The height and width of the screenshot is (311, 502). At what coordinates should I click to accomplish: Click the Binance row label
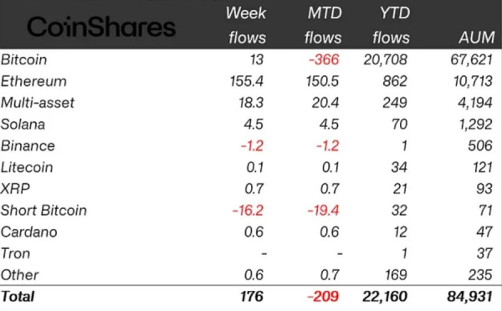click(28, 146)
